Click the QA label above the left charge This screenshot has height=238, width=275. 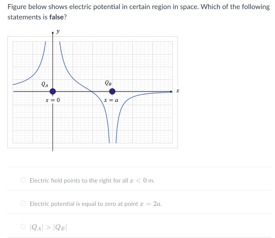point(44,85)
